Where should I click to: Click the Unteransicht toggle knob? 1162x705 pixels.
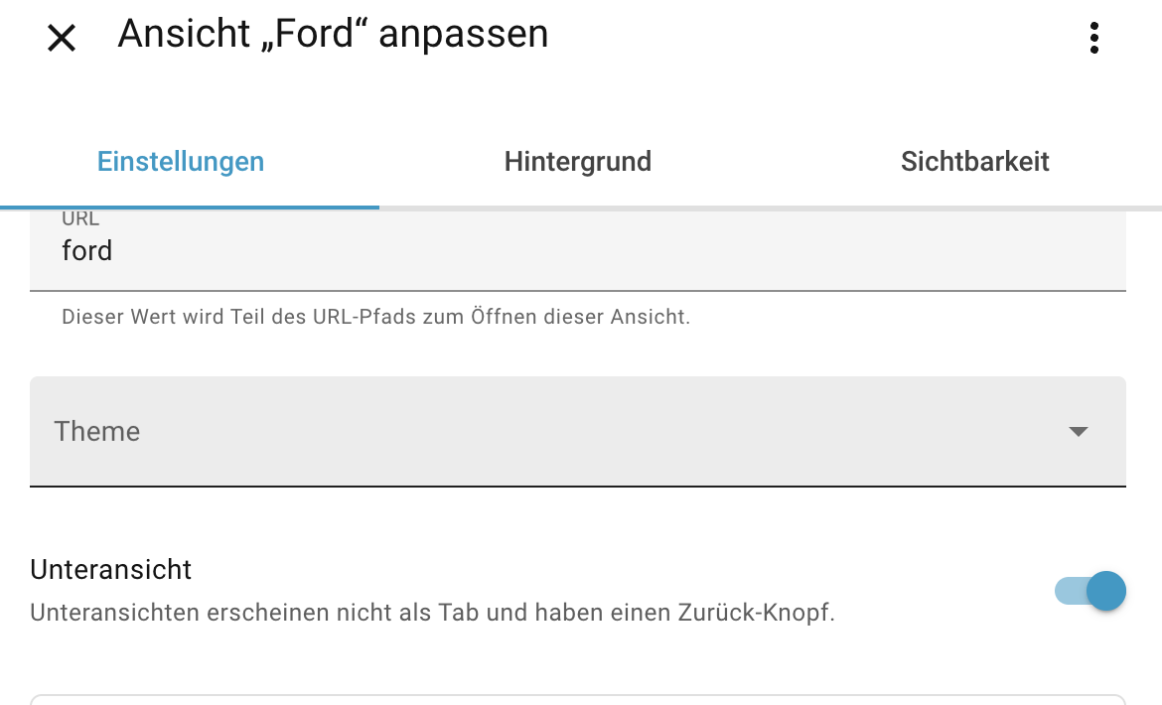pyautogui.click(x=1105, y=592)
